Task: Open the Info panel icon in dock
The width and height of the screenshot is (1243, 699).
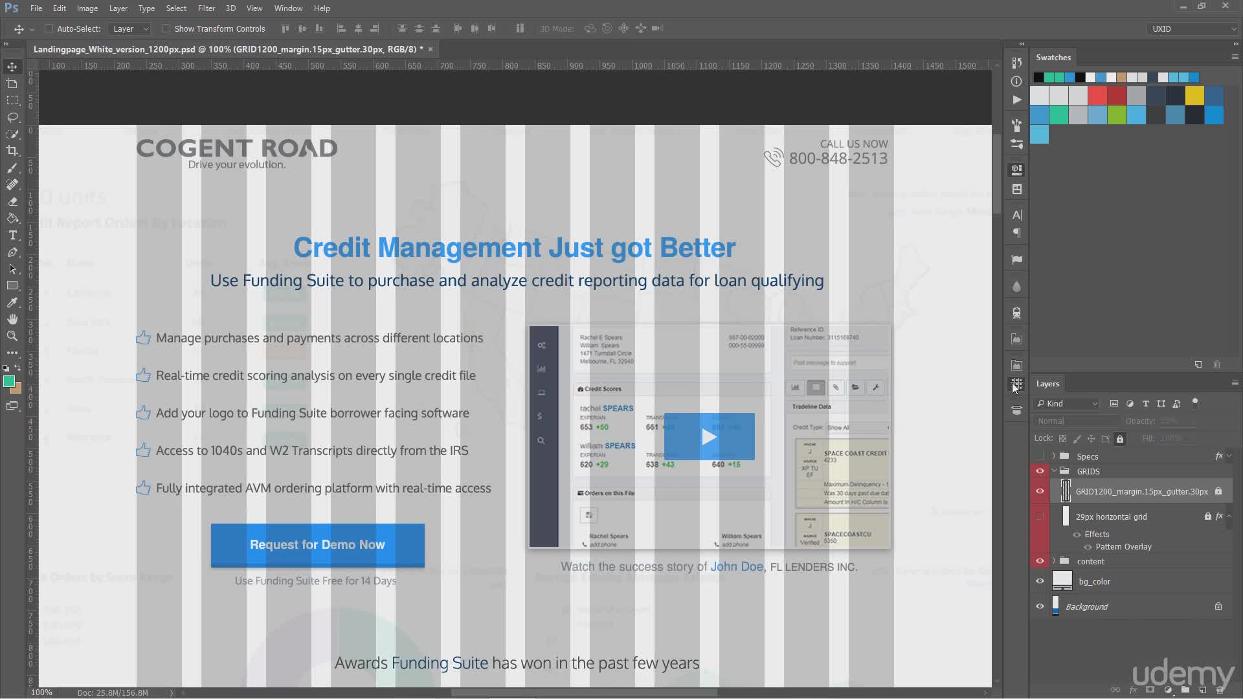Action: pos(1016,81)
